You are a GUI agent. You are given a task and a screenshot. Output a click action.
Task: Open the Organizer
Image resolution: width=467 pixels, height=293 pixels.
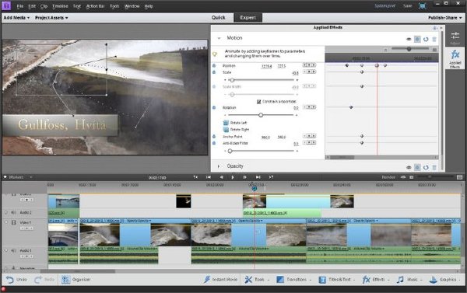pos(75,280)
